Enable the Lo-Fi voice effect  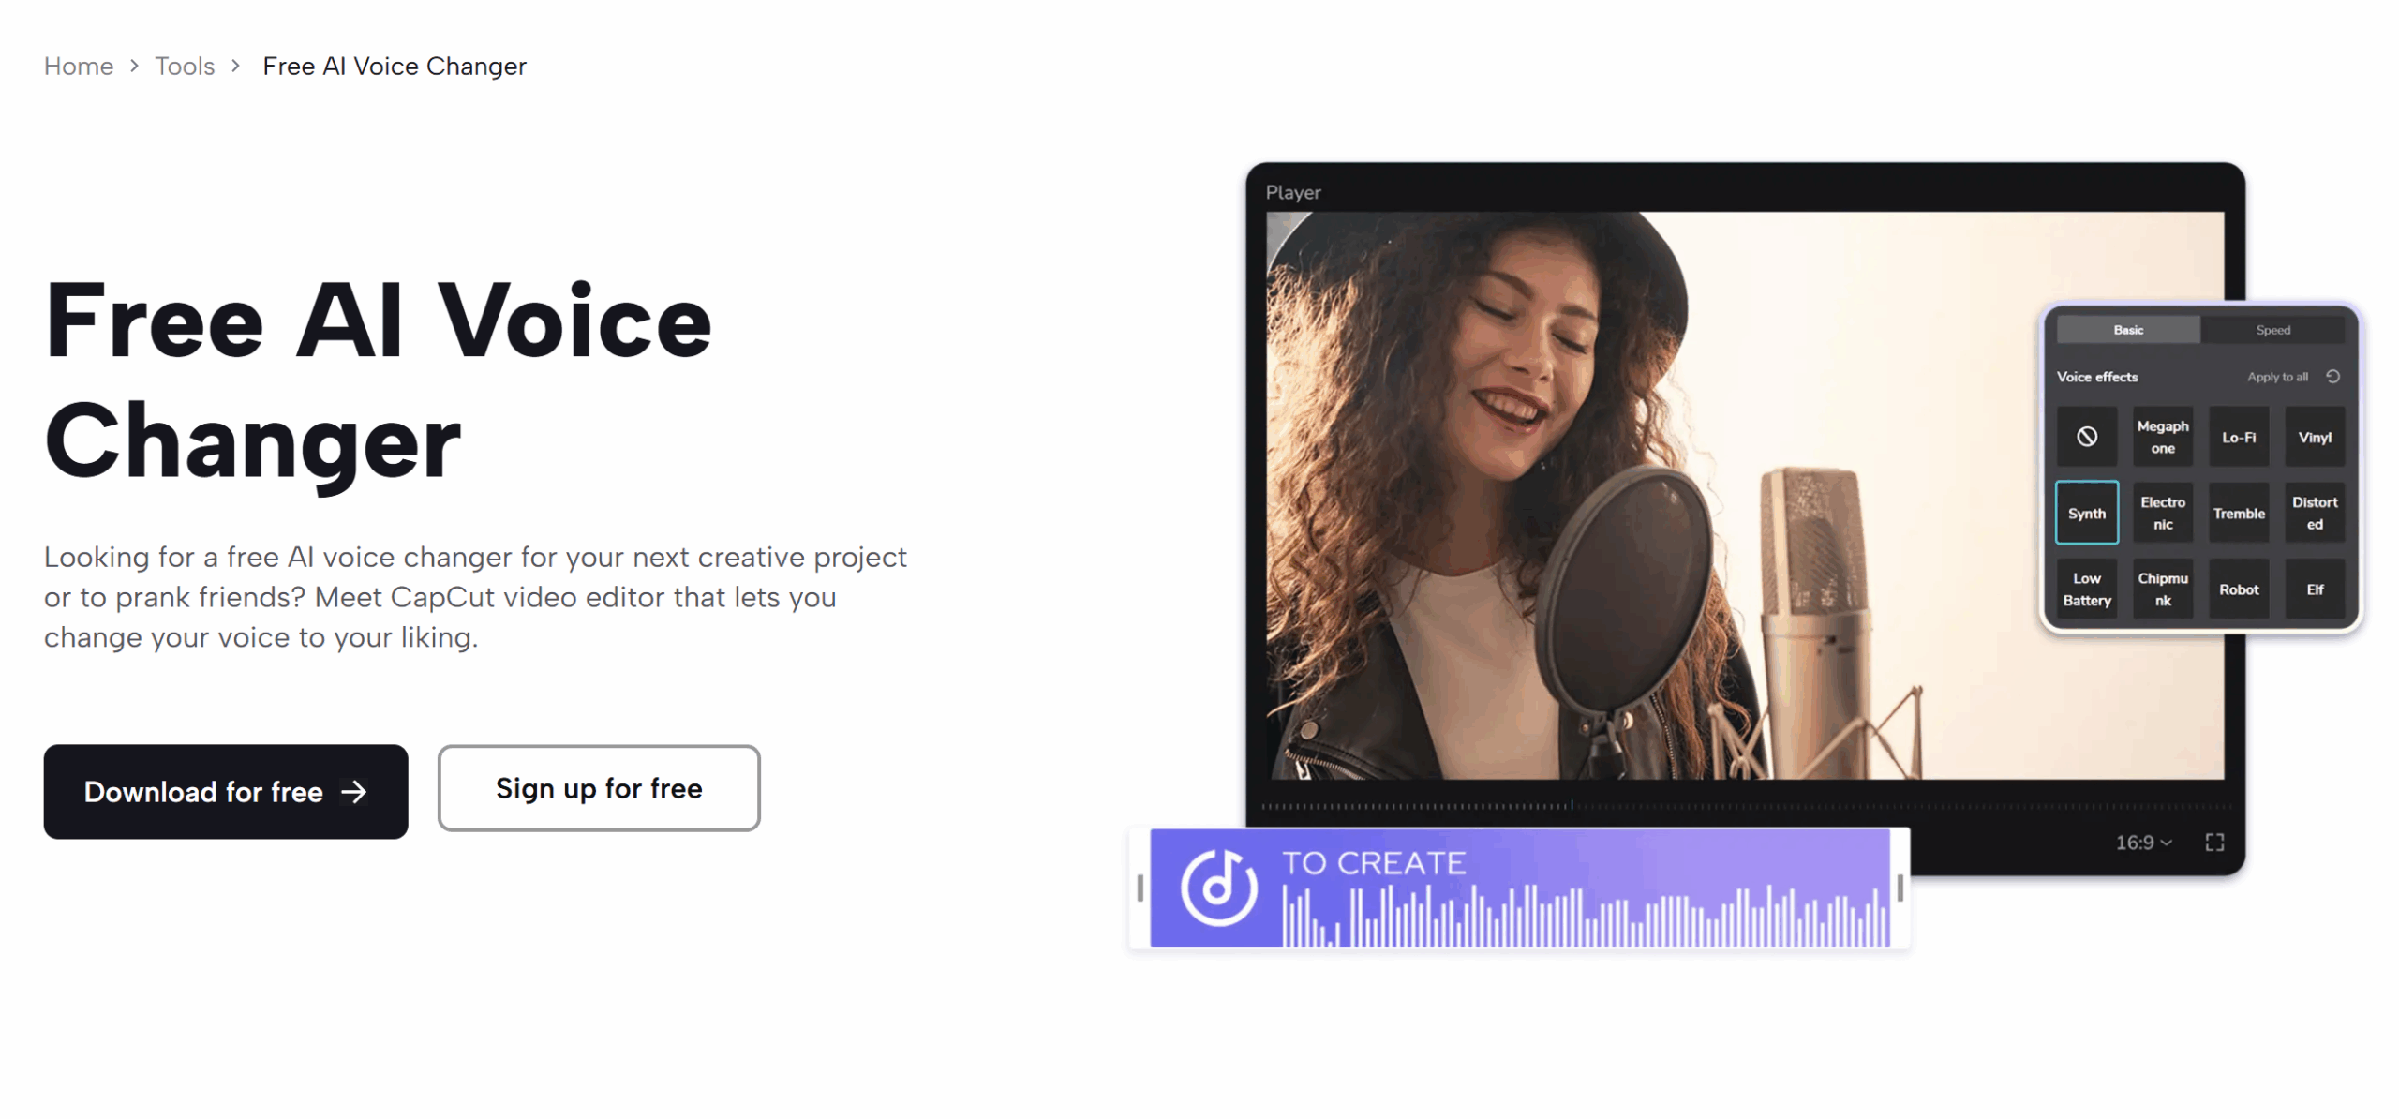[x=2239, y=438]
